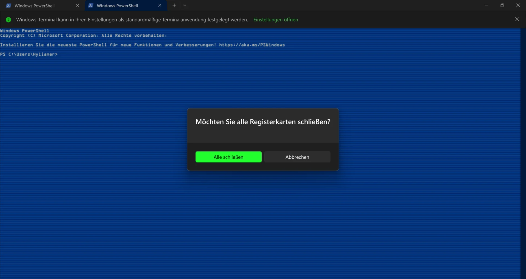The height and width of the screenshot is (279, 526).
Task: Expand the new tab profile dropdown chevron
Action: pos(185,5)
